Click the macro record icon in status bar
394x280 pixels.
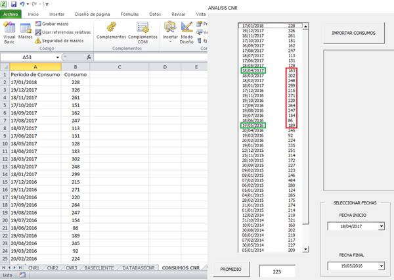pyautogui.click(x=21, y=275)
